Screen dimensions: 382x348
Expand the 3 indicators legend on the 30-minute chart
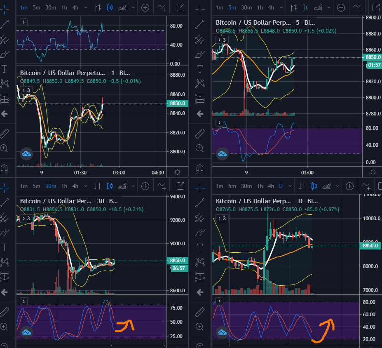coord(26,218)
